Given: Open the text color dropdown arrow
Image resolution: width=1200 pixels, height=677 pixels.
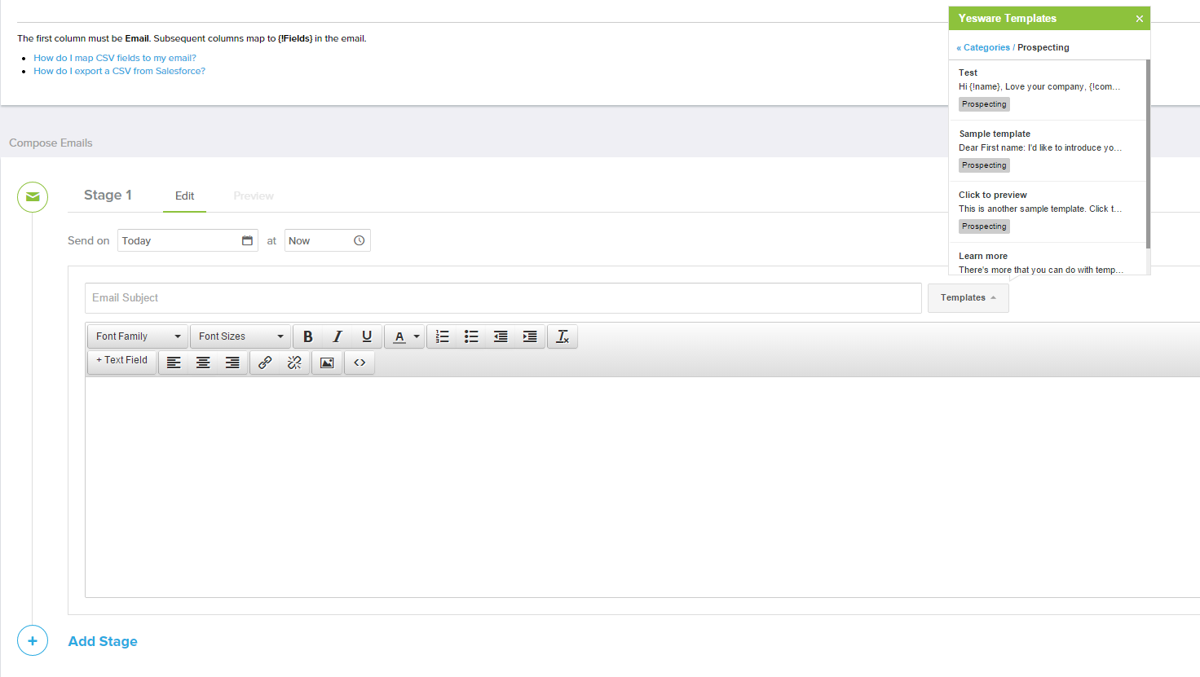Looking at the screenshot, I should [417, 336].
